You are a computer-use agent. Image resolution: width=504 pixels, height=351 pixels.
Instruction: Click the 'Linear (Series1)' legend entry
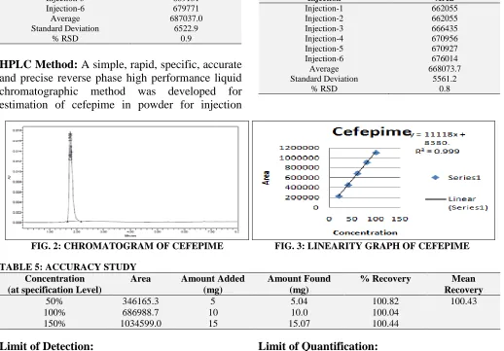(x=456, y=203)
